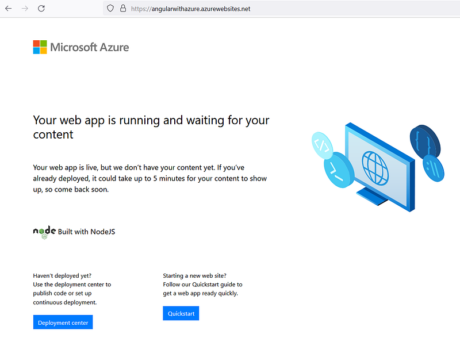Open the Deployment center button
Viewport: 460px width, 342px height.
63,322
